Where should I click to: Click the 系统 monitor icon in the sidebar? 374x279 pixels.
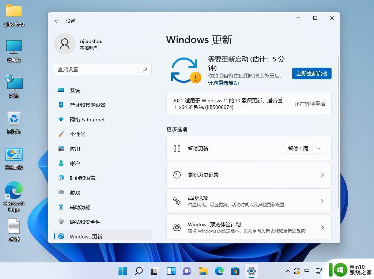tap(61, 90)
